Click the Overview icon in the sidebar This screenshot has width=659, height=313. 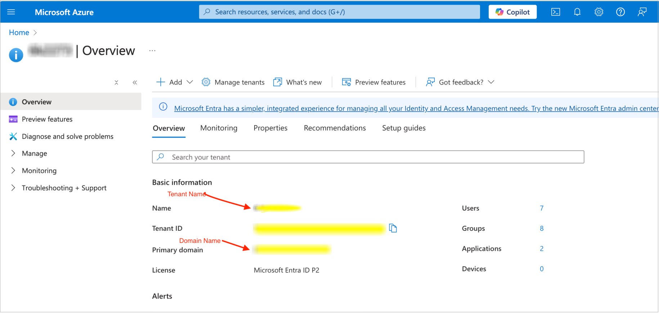[13, 102]
